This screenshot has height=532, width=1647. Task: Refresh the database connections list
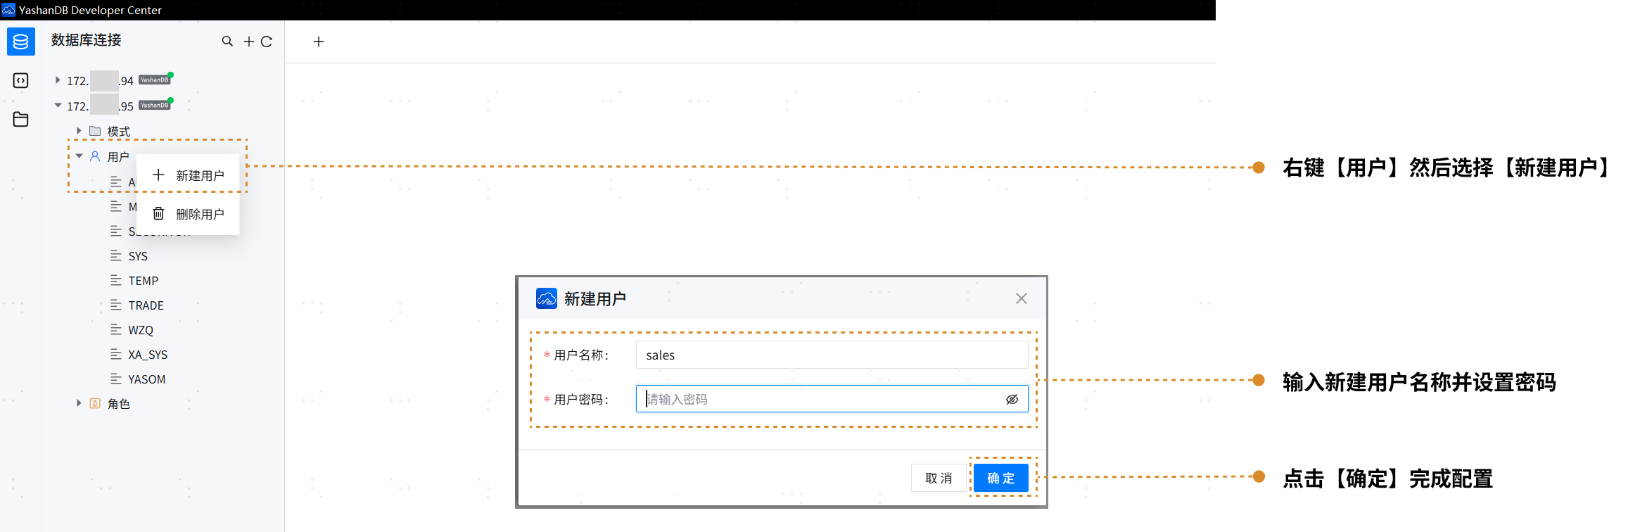(267, 42)
